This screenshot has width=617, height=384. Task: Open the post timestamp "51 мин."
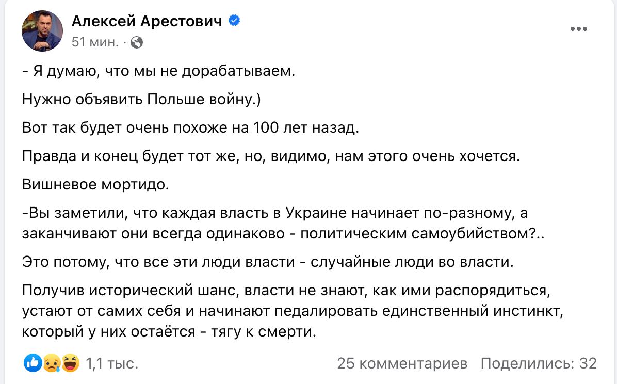pyautogui.click(x=95, y=42)
